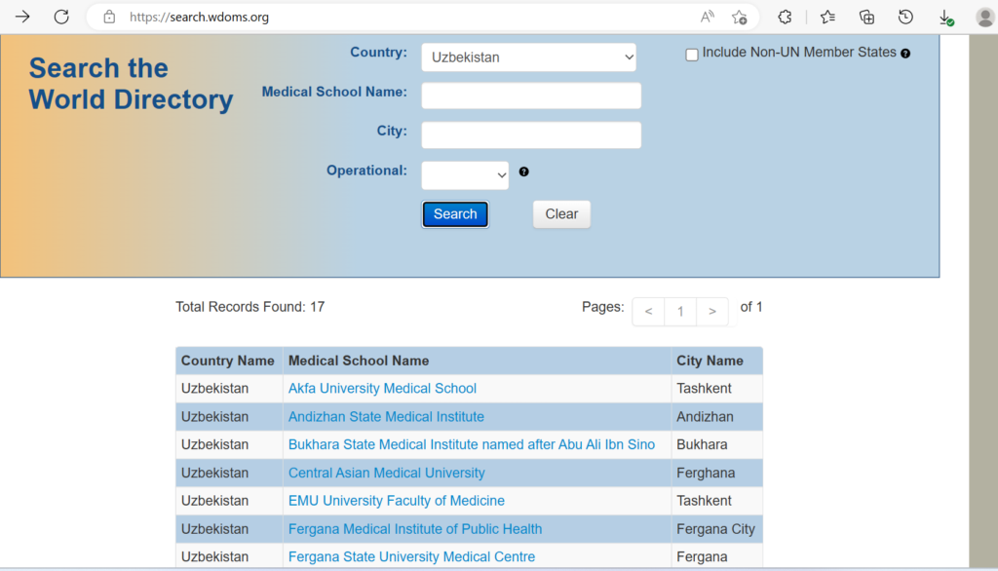This screenshot has width=998, height=571.
Task: Click the address bar URL search.wdoms.org
Action: tap(199, 18)
